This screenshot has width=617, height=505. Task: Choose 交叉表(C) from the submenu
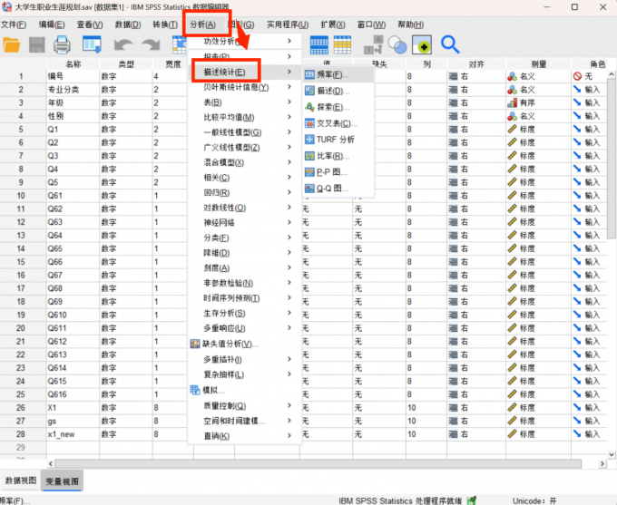point(338,123)
